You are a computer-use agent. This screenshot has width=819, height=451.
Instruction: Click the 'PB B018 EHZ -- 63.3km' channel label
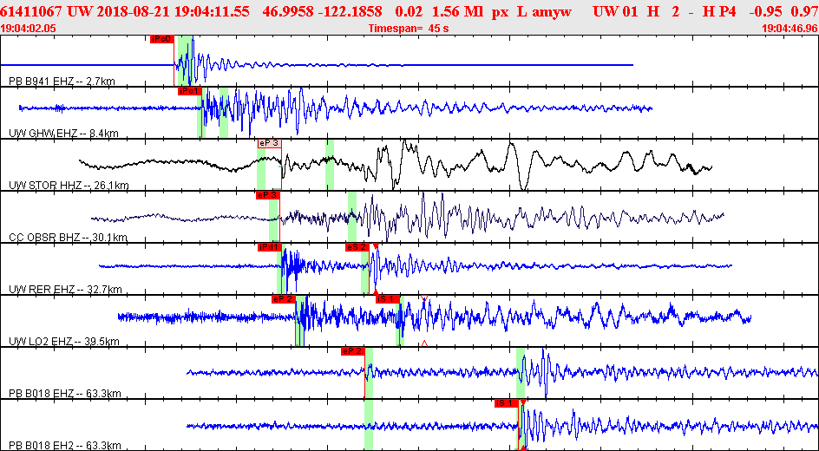tap(65, 393)
